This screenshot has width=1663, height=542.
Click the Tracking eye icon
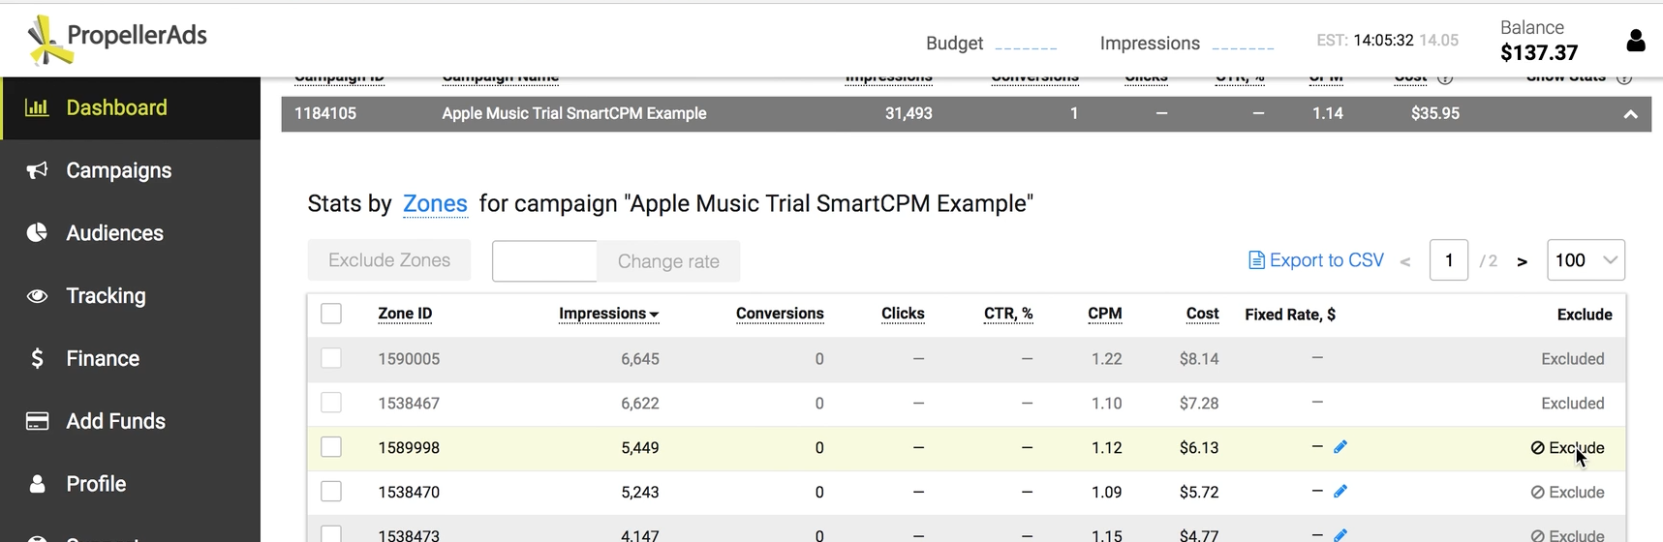37,296
